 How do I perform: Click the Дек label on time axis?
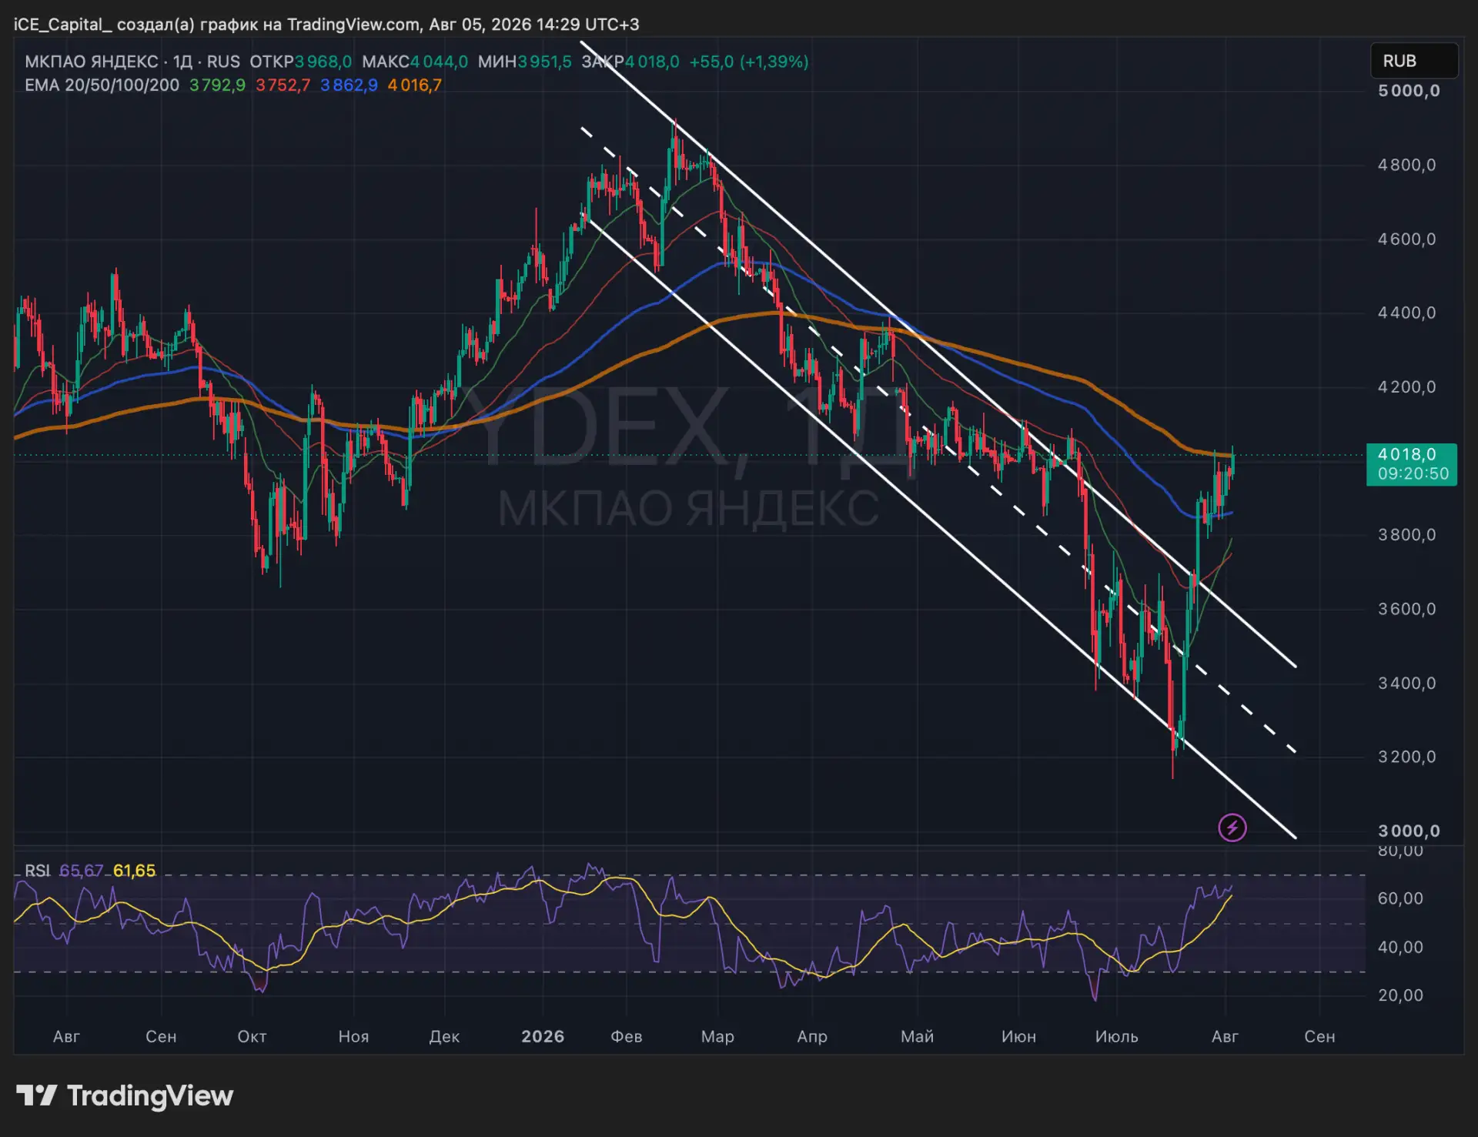[x=444, y=1036]
